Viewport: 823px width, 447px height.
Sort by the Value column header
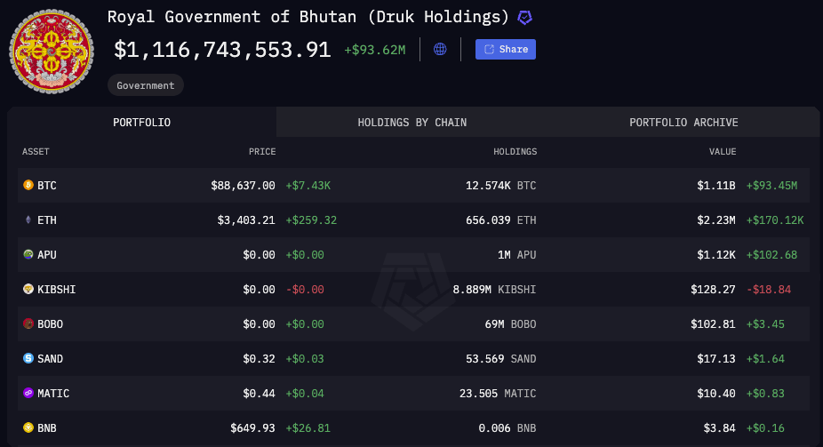pos(723,152)
